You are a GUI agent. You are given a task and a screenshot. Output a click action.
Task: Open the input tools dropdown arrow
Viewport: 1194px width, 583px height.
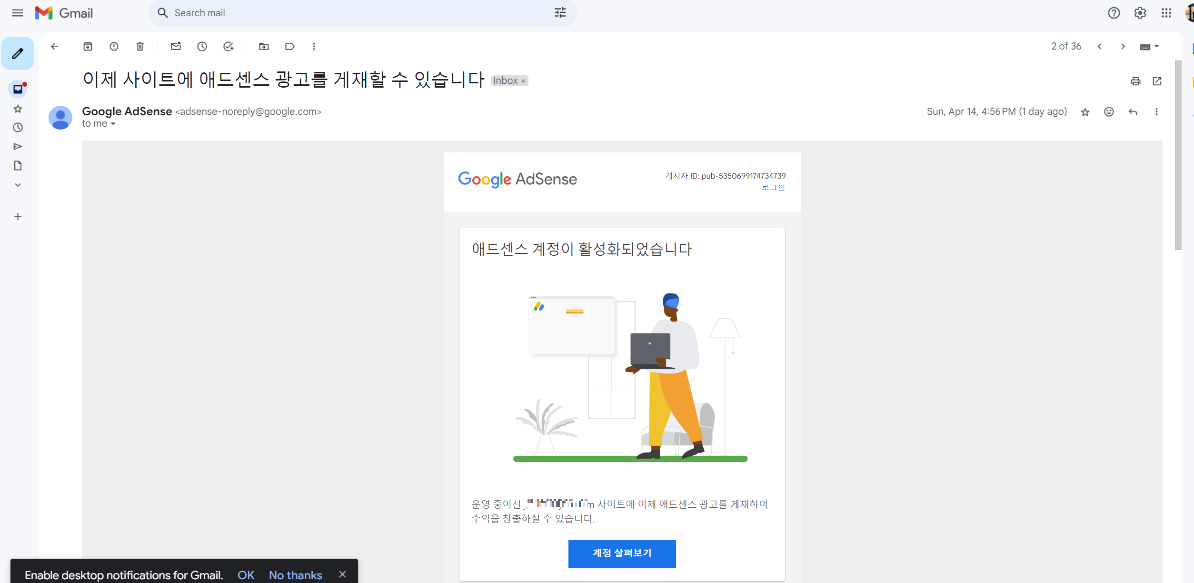[1157, 46]
